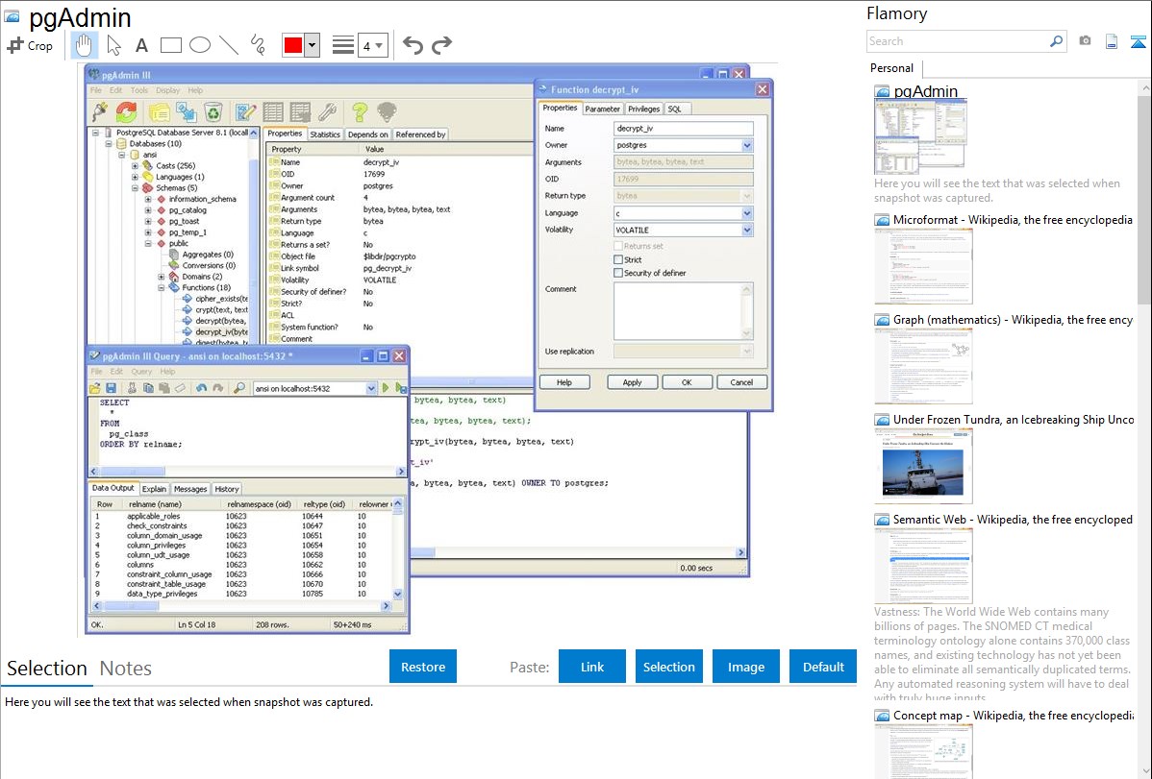Select the ellipse shape tool
1152x779 pixels.
click(x=200, y=45)
